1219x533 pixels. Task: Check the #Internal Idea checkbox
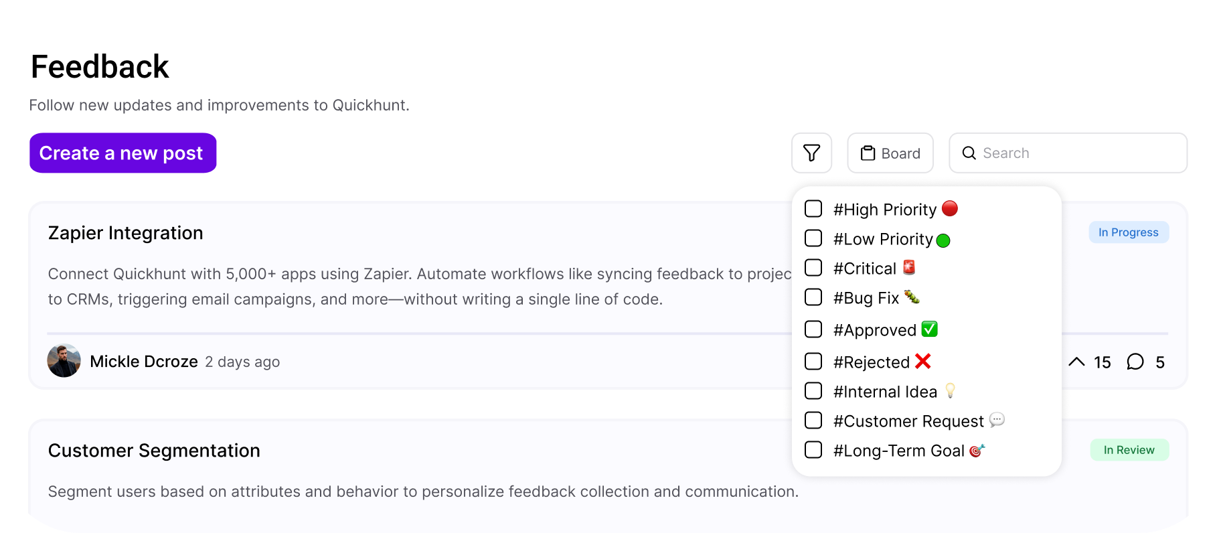[813, 391]
